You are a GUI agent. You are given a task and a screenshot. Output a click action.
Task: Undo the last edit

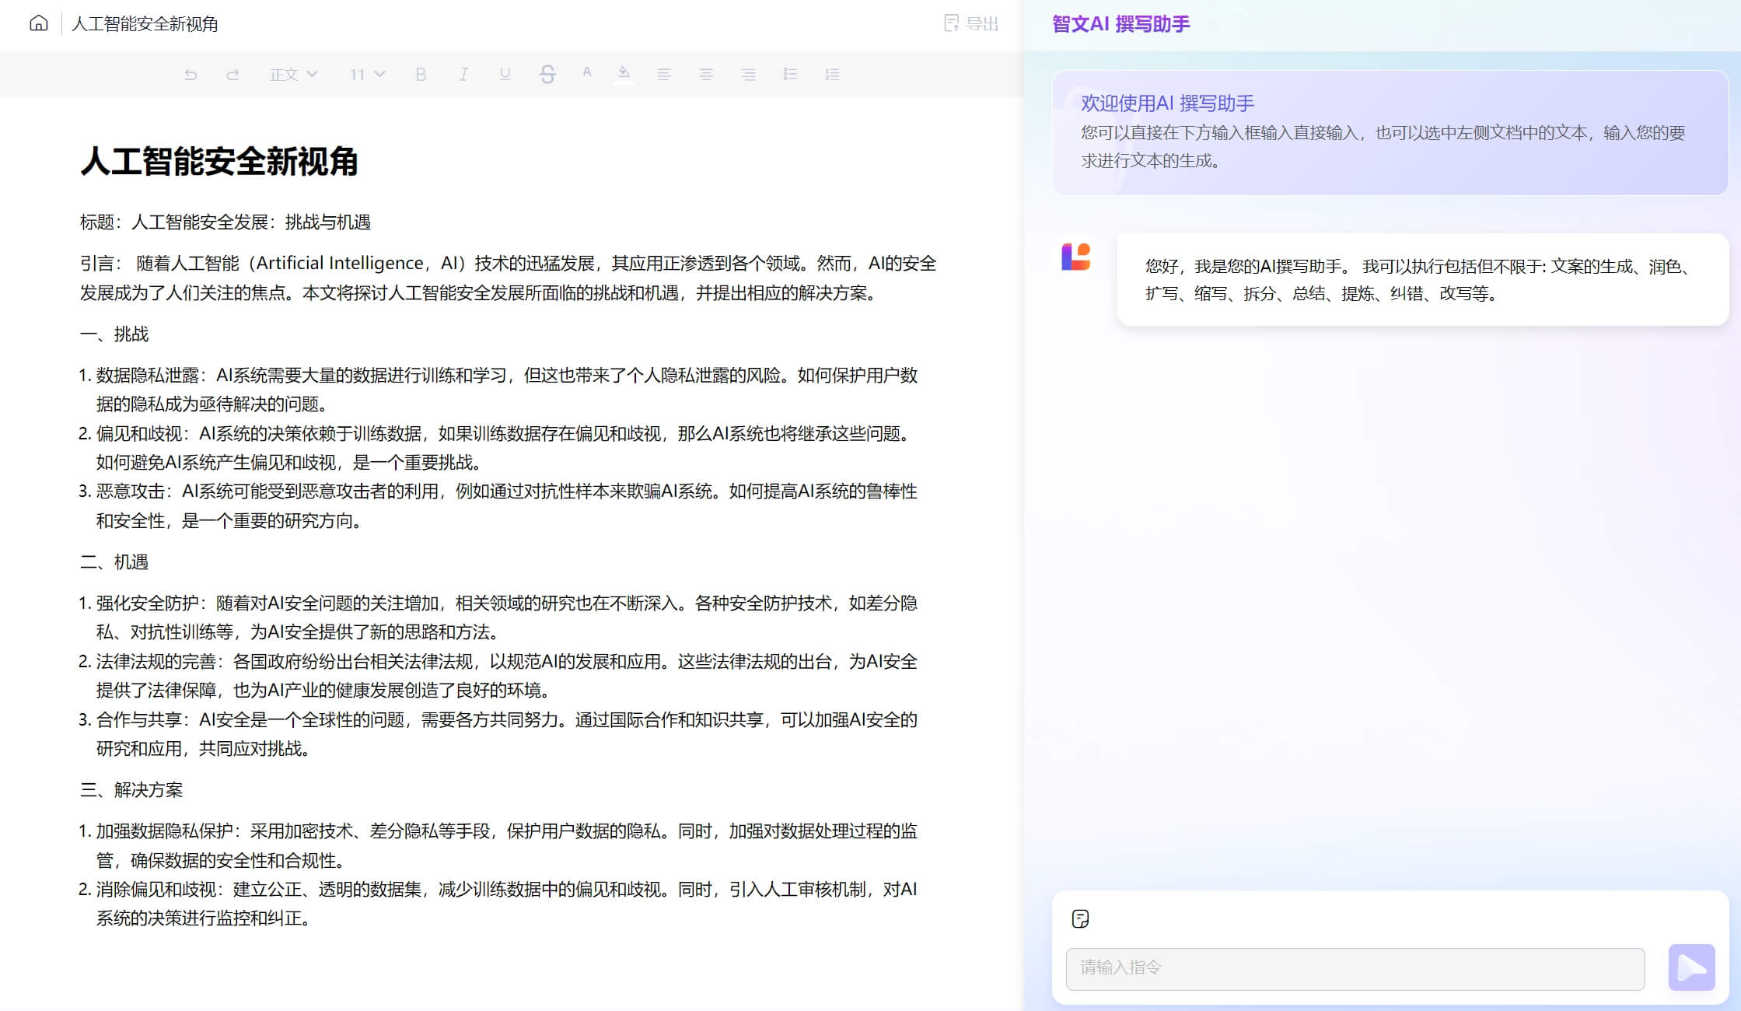tap(191, 75)
